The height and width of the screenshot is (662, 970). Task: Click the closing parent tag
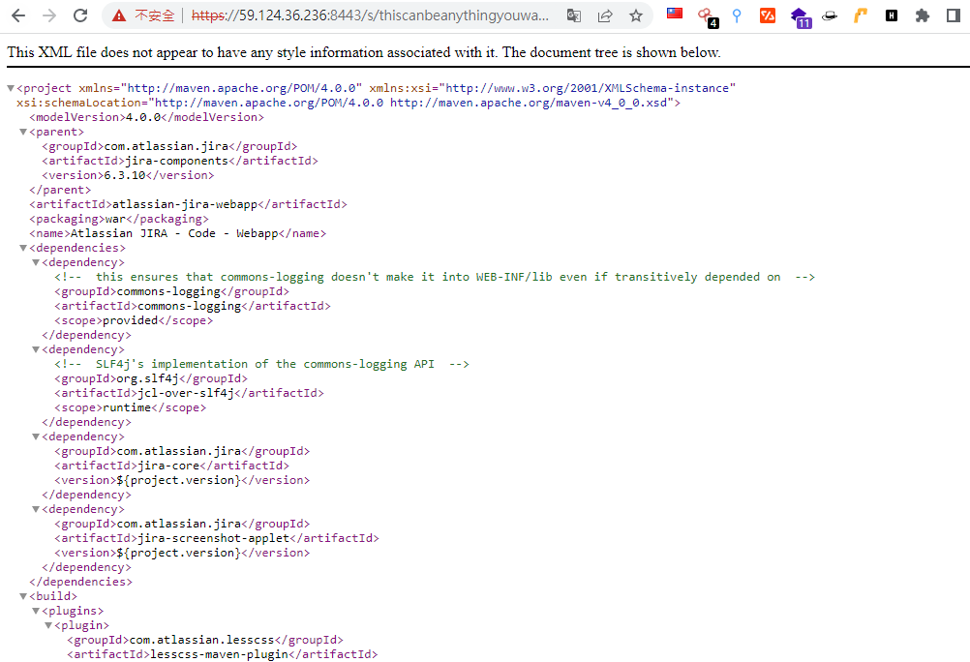coord(60,190)
